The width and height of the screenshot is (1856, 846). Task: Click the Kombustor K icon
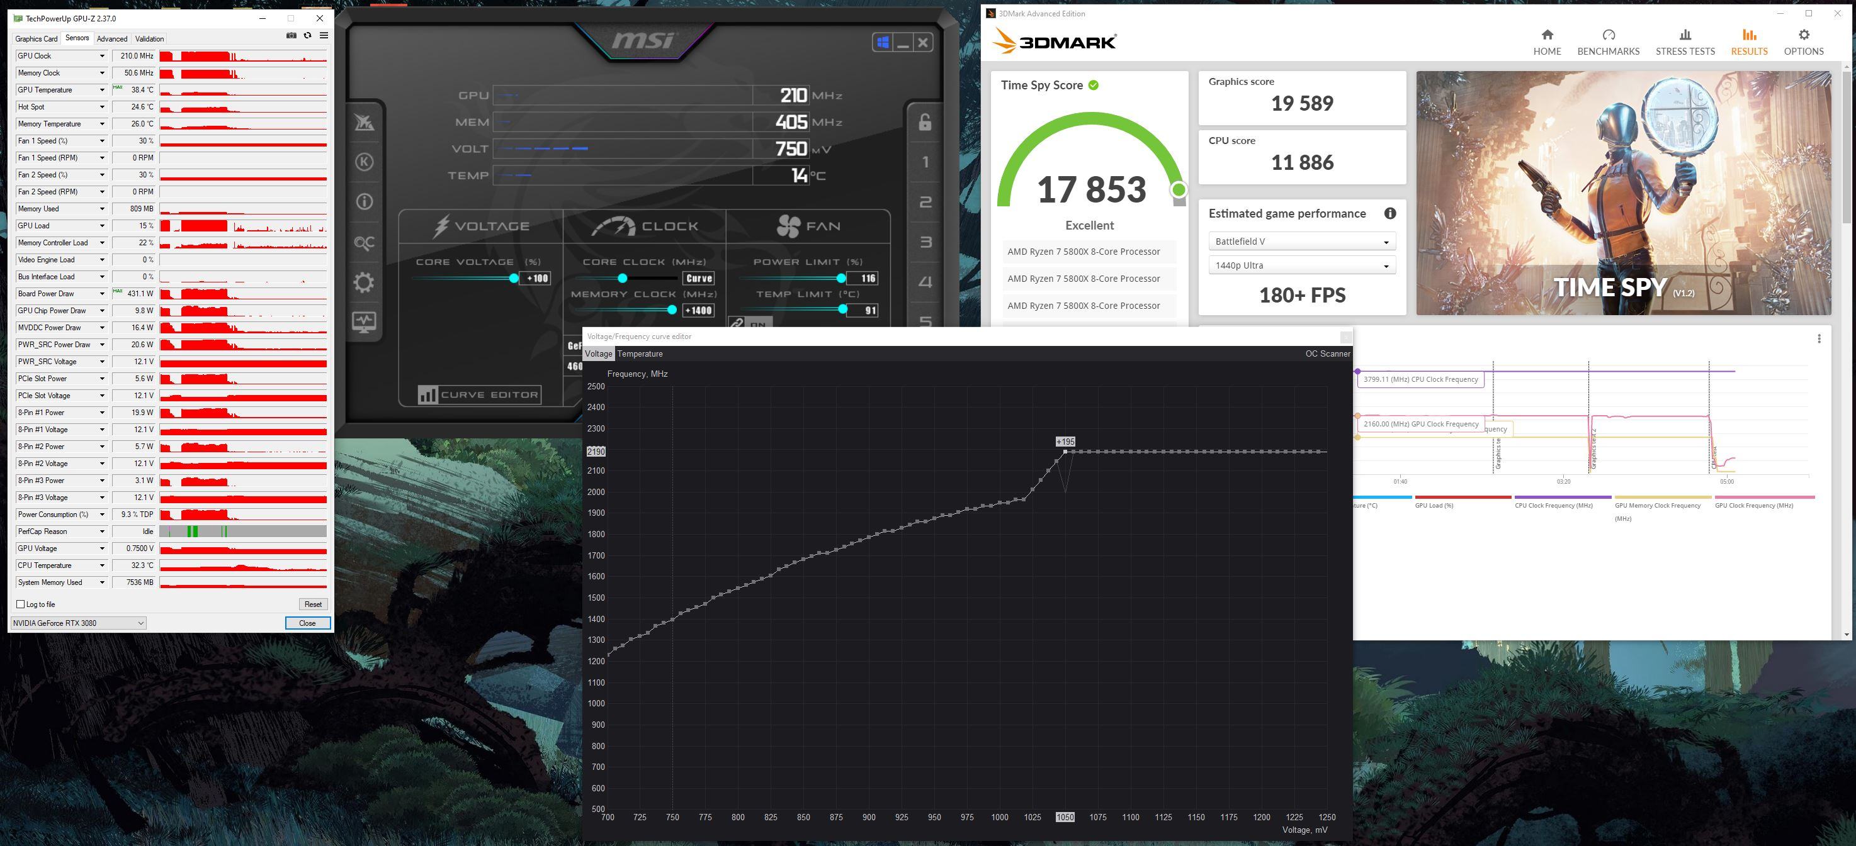(x=365, y=162)
